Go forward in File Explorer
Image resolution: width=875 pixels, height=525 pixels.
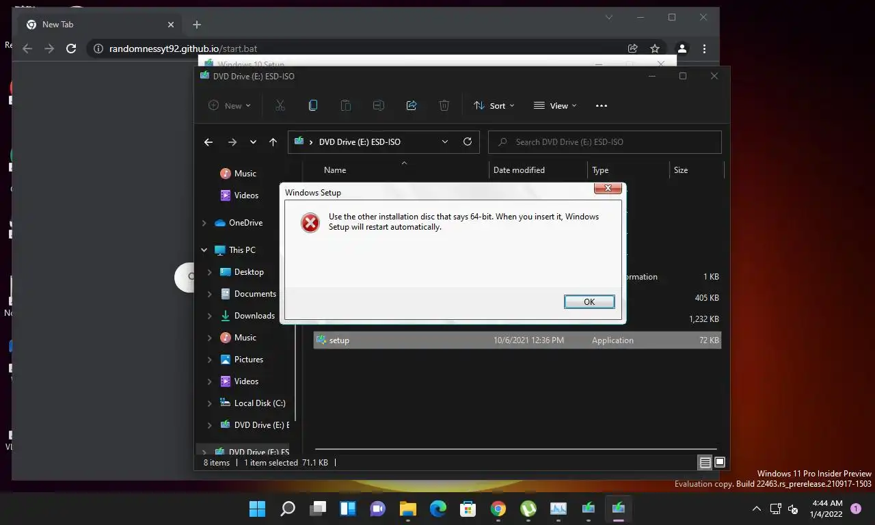[232, 142]
